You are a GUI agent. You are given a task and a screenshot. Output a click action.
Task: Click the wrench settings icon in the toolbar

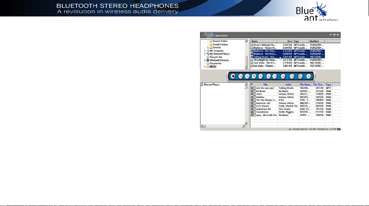pos(309,76)
